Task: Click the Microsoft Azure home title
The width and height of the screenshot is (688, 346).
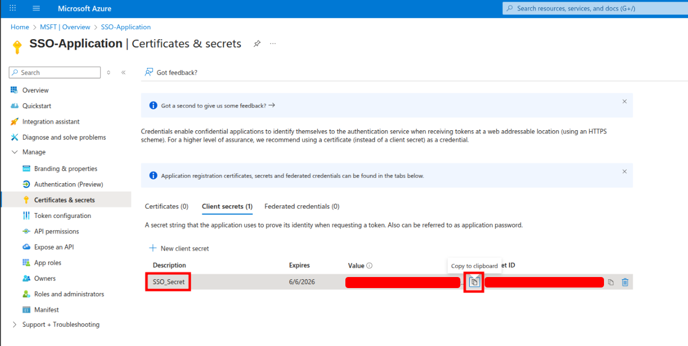Action: [x=85, y=9]
